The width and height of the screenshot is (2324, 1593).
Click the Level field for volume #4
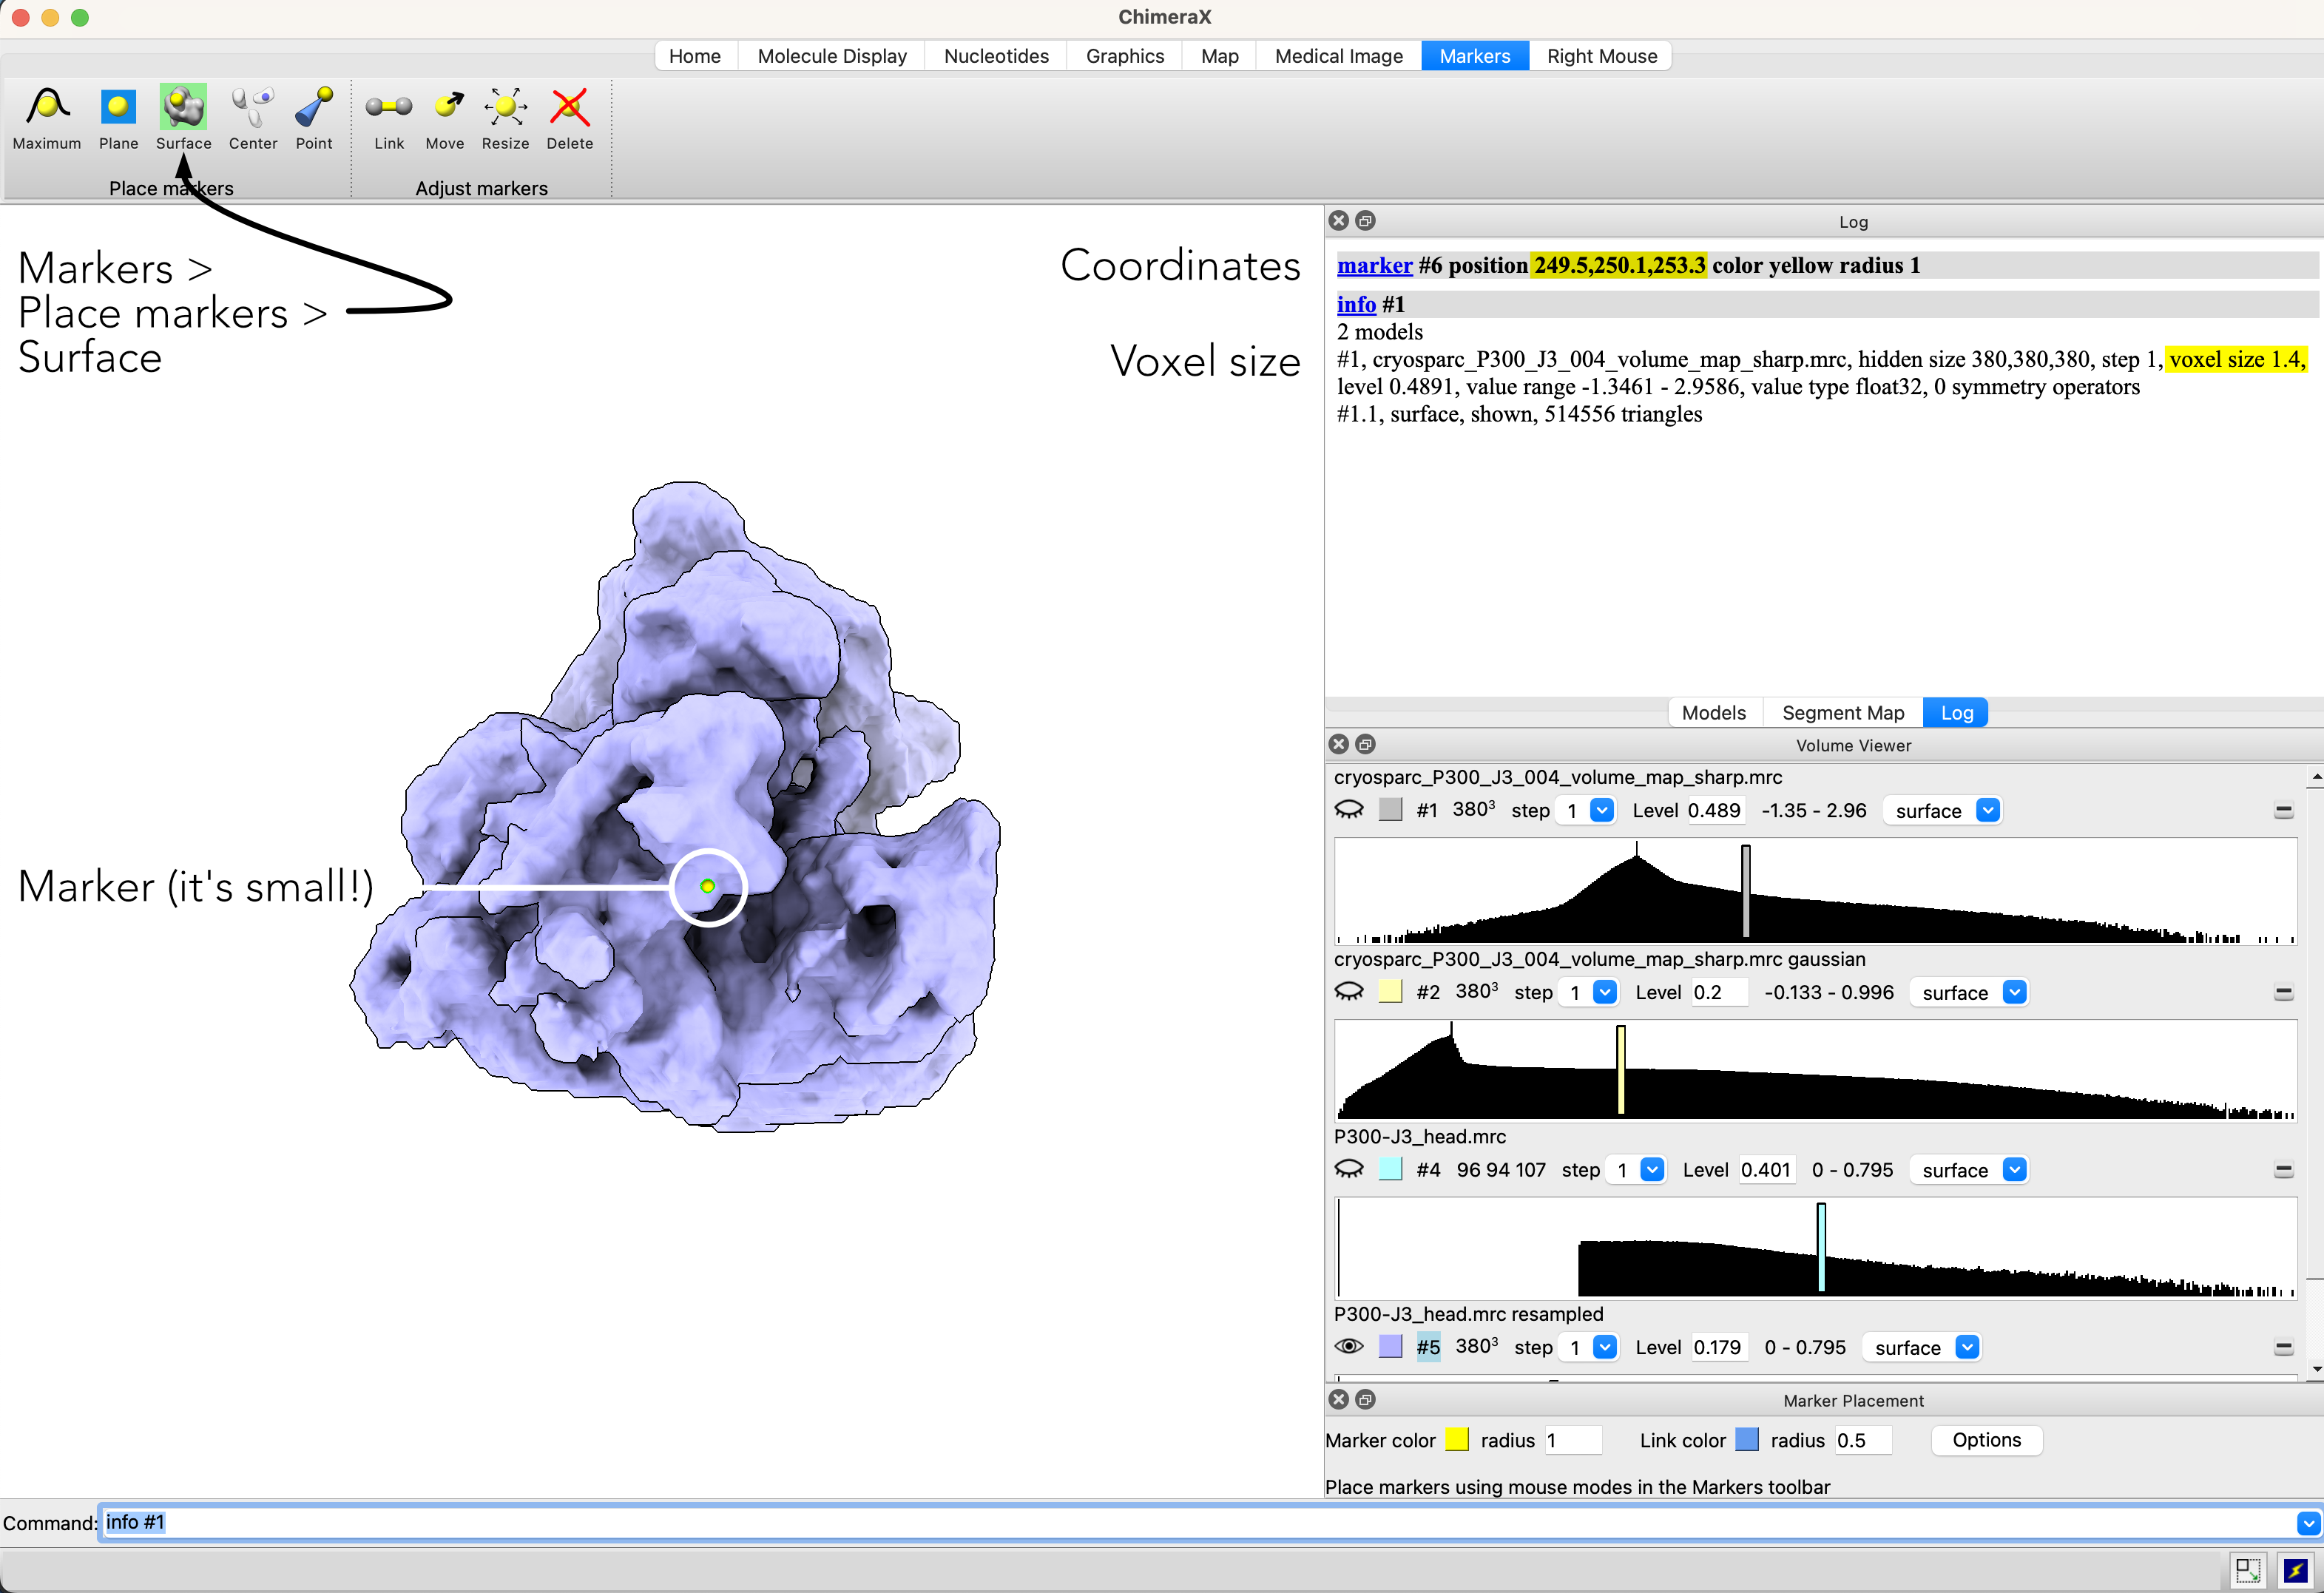point(1765,1169)
